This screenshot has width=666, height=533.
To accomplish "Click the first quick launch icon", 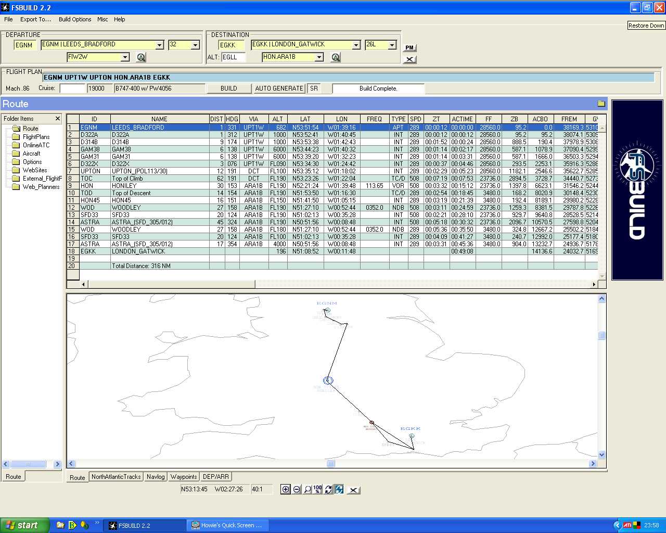I will pos(60,525).
